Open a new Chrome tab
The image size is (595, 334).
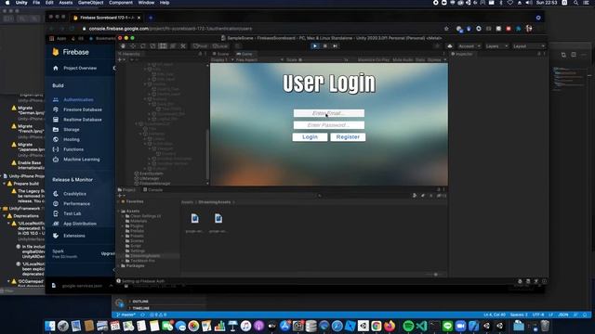pos(151,18)
